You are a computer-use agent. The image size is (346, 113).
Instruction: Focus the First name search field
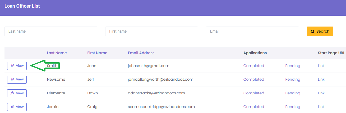tap(151, 31)
